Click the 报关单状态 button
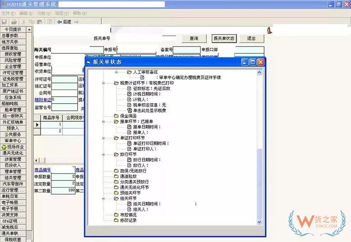This screenshot has width=351, height=242. (x=224, y=39)
